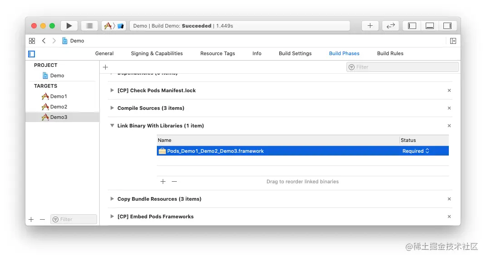Open the Required status dropdown
The height and width of the screenshot is (259, 486).
point(416,151)
